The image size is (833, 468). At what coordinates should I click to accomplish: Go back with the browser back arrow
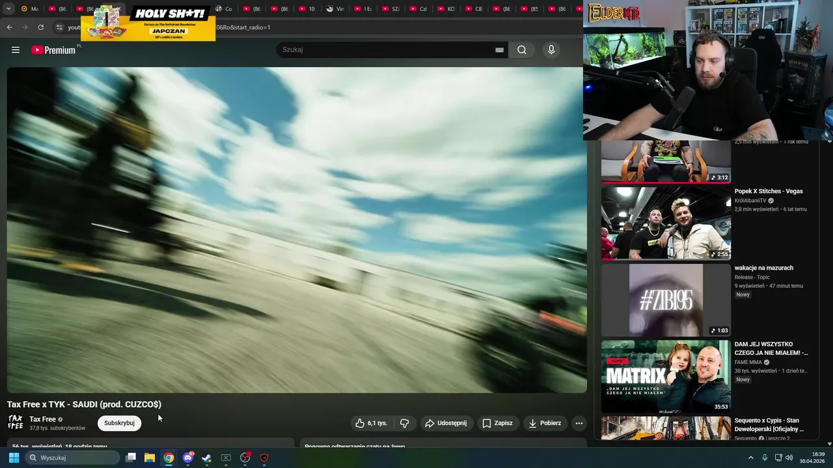tap(9, 27)
